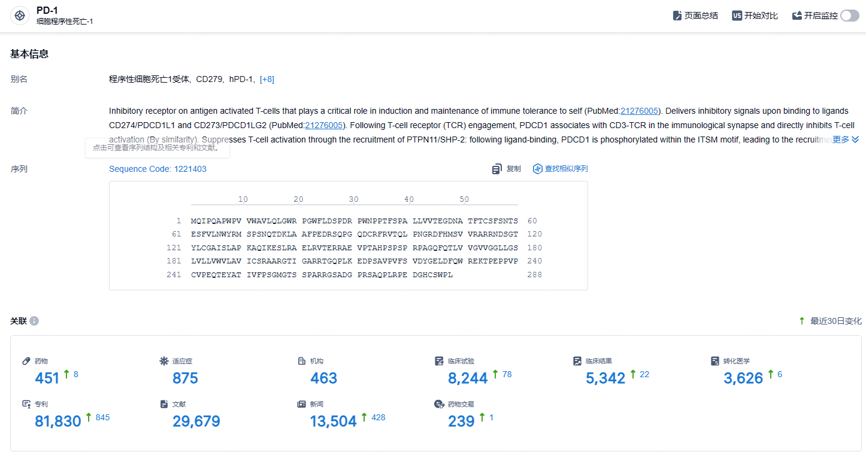The image size is (866, 455).
Task: Open the 适应症 count 875
Action: click(x=185, y=378)
